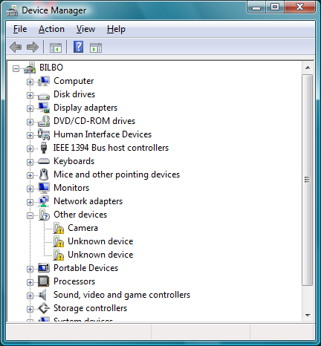Open the Action menu
This screenshot has width=321, height=346.
(51, 29)
